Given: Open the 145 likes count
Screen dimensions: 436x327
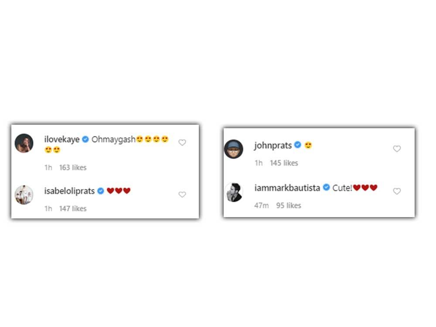Looking at the screenshot, I should click(x=284, y=163).
